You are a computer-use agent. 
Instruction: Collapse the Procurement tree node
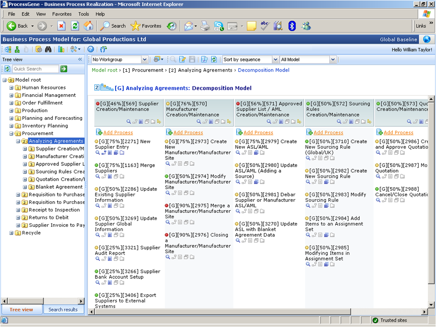(x=12, y=133)
